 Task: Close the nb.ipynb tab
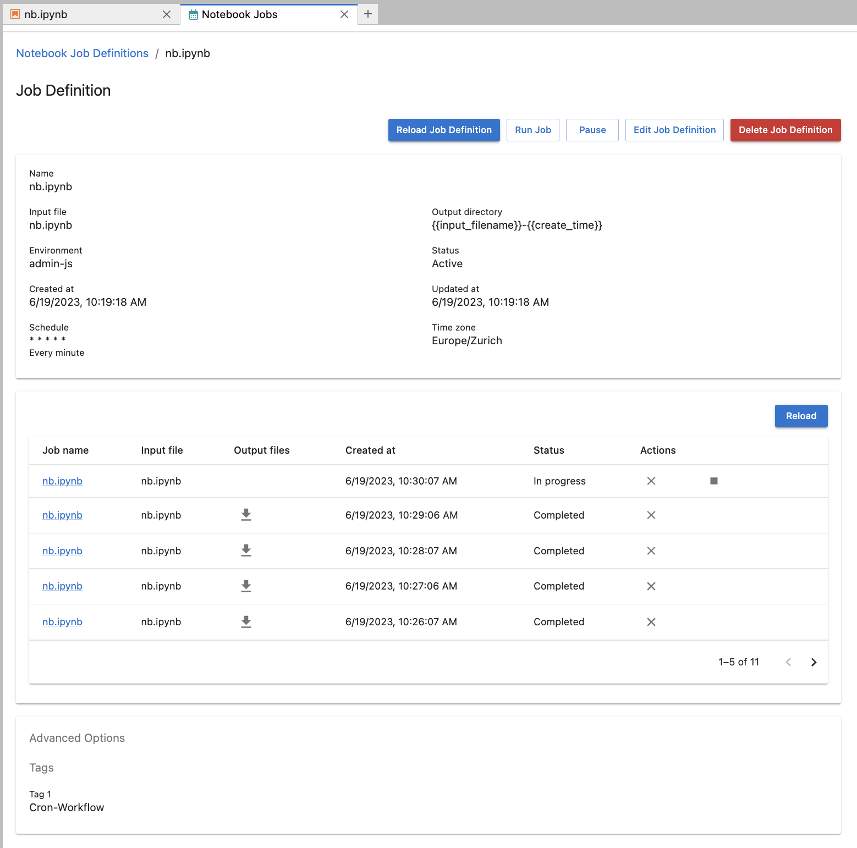point(167,14)
